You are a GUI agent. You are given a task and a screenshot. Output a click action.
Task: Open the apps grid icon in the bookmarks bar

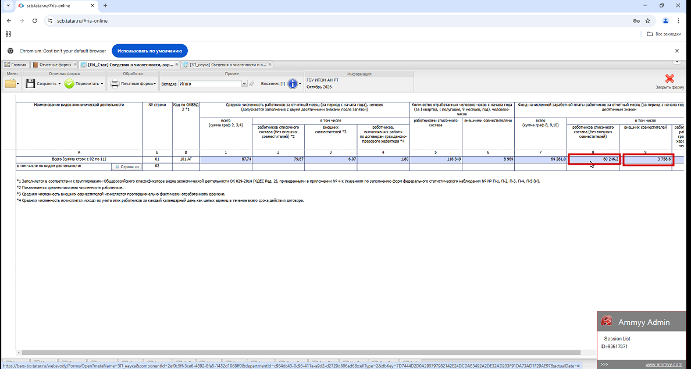tap(8, 34)
